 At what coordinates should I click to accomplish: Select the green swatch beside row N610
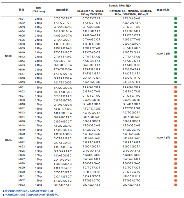(x=176, y=52)
